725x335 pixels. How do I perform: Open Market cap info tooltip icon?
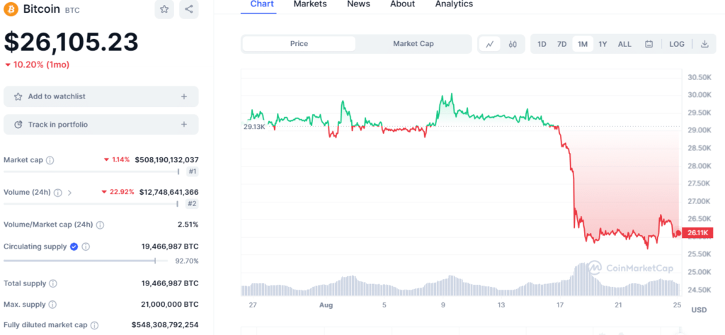click(x=50, y=160)
